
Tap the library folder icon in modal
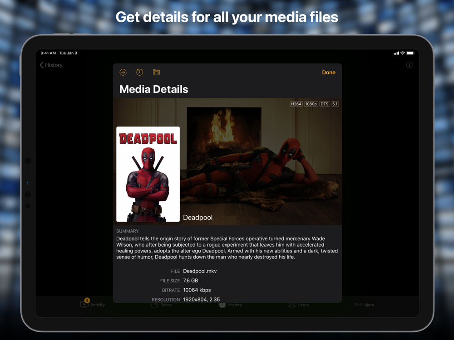[x=156, y=72]
